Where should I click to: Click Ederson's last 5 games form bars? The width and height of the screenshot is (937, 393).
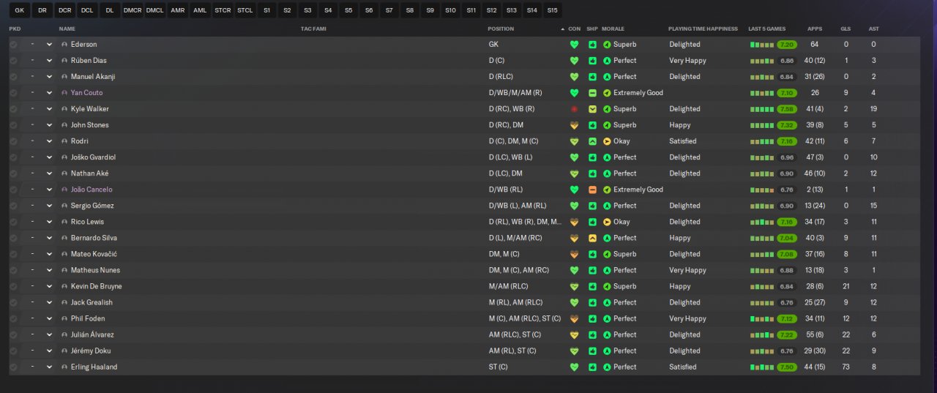click(x=762, y=45)
